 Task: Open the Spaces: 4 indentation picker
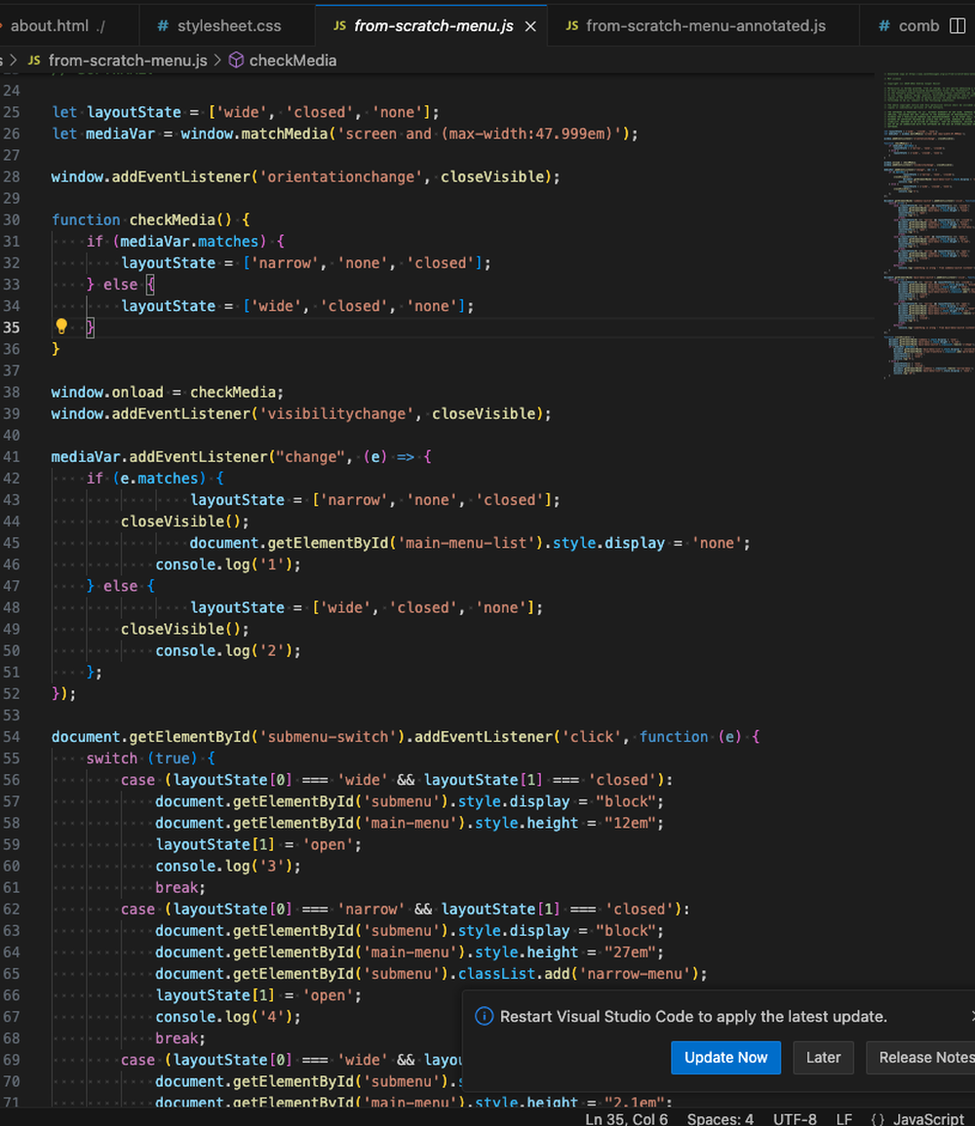720,1119
